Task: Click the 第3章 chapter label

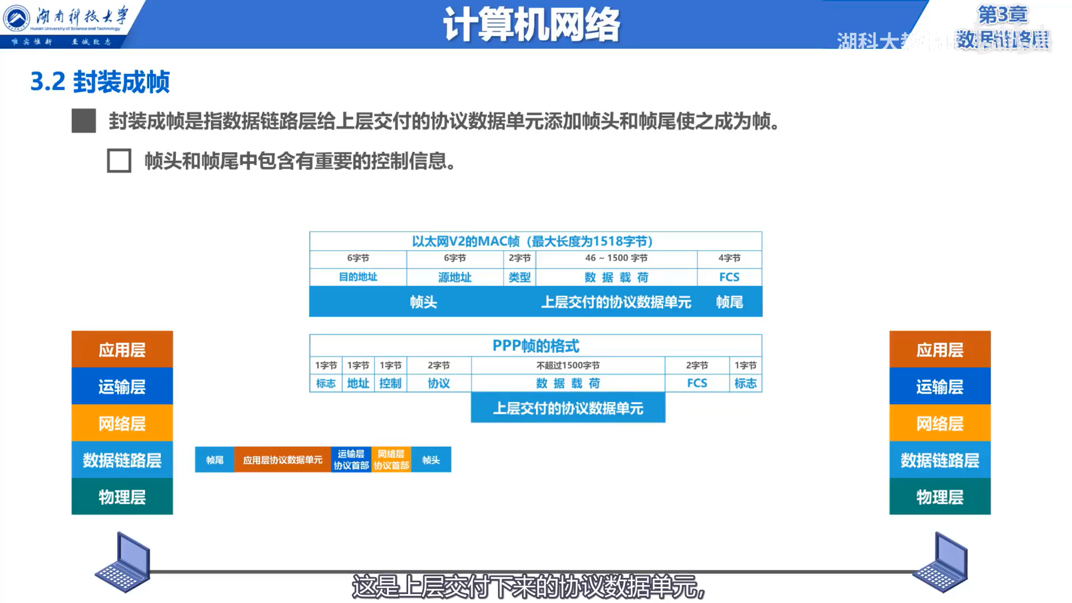Action: [x=1003, y=15]
